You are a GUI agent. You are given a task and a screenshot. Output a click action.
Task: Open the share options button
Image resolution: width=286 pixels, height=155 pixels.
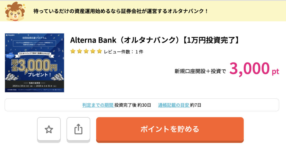[x=78, y=129]
